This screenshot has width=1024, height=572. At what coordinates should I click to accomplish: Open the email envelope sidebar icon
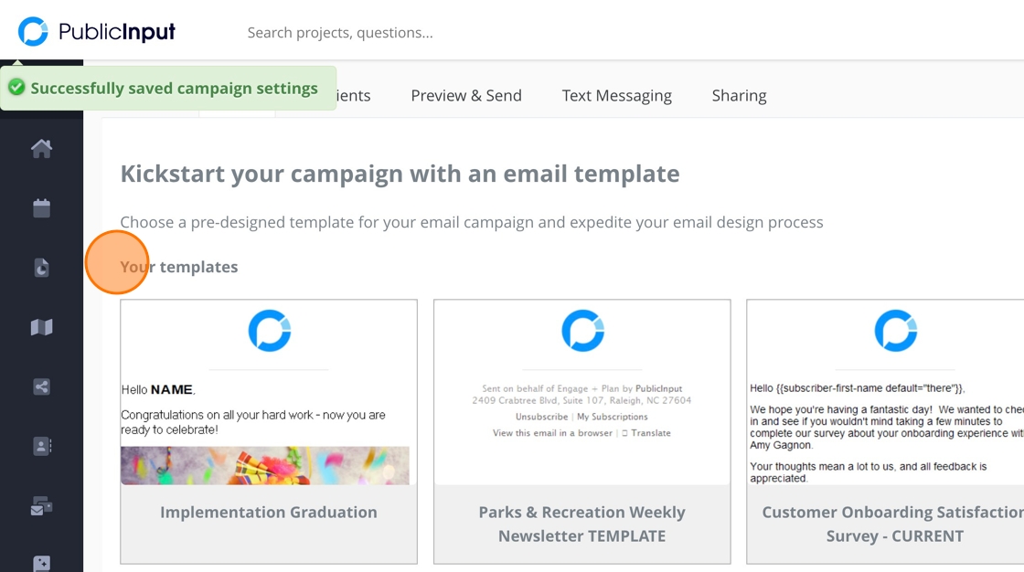point(41,506)
